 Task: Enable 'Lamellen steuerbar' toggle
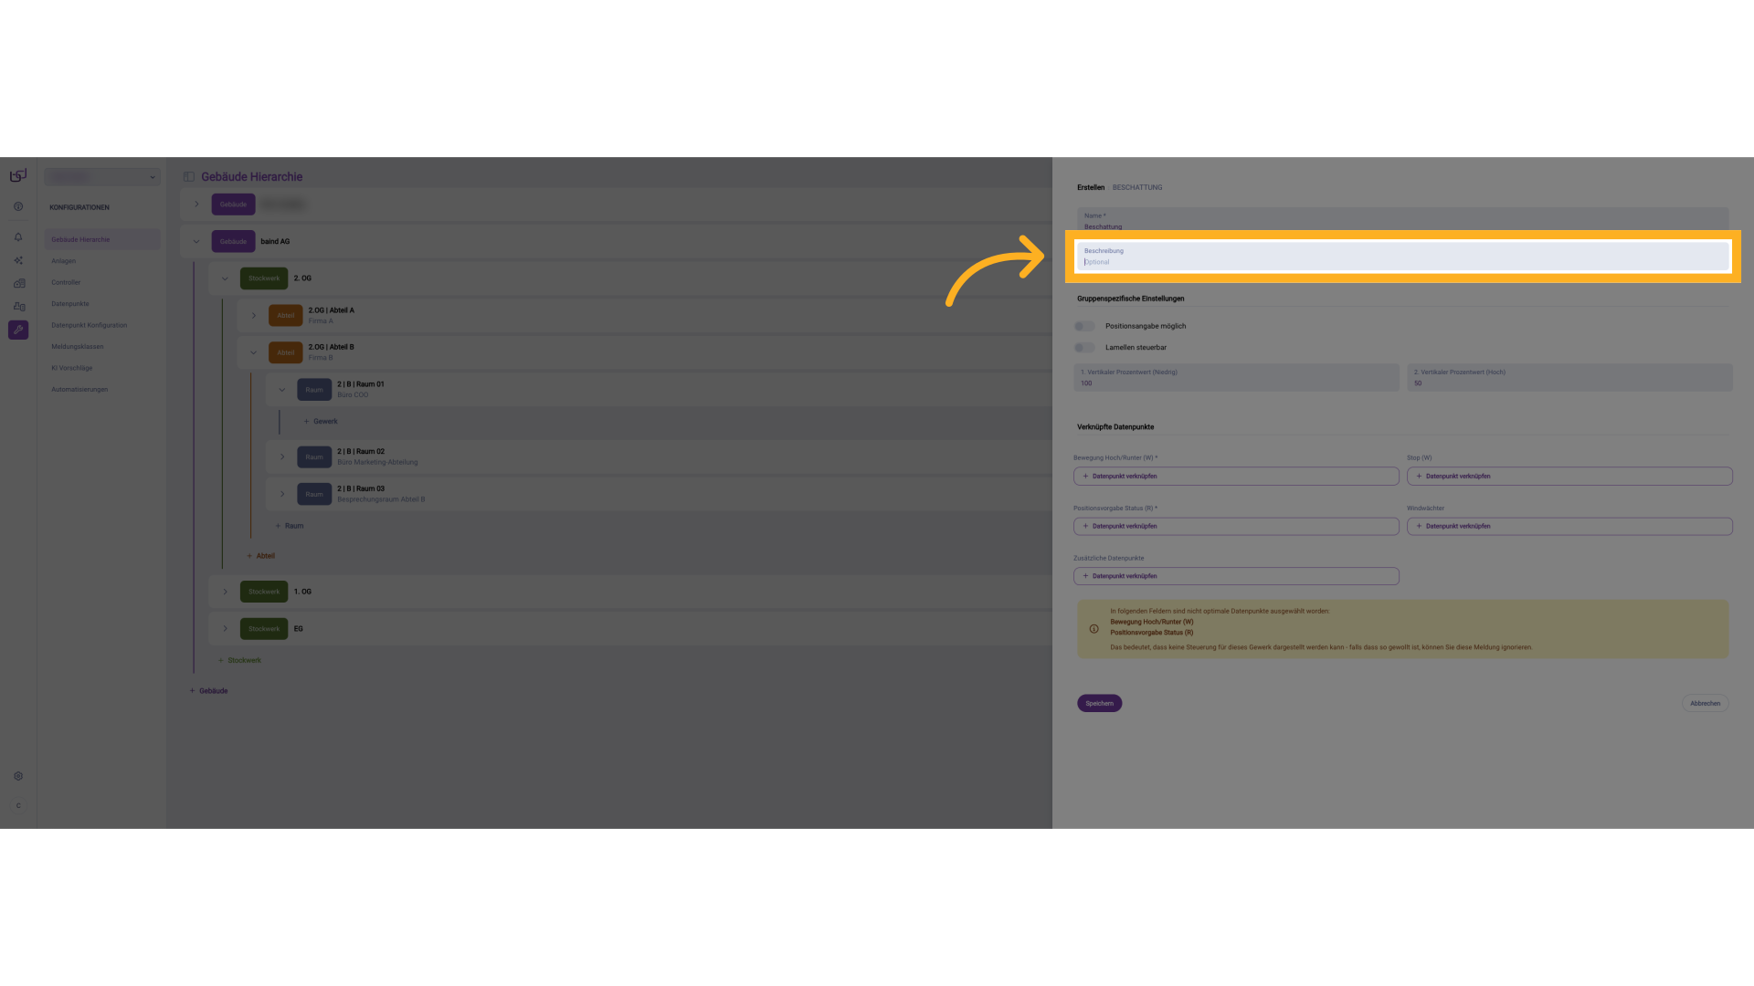(x=1084, y=348)
